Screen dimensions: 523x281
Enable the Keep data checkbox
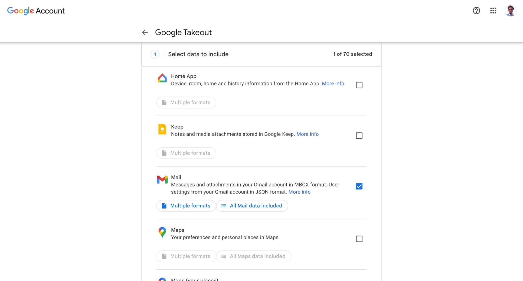click(359, 136)
